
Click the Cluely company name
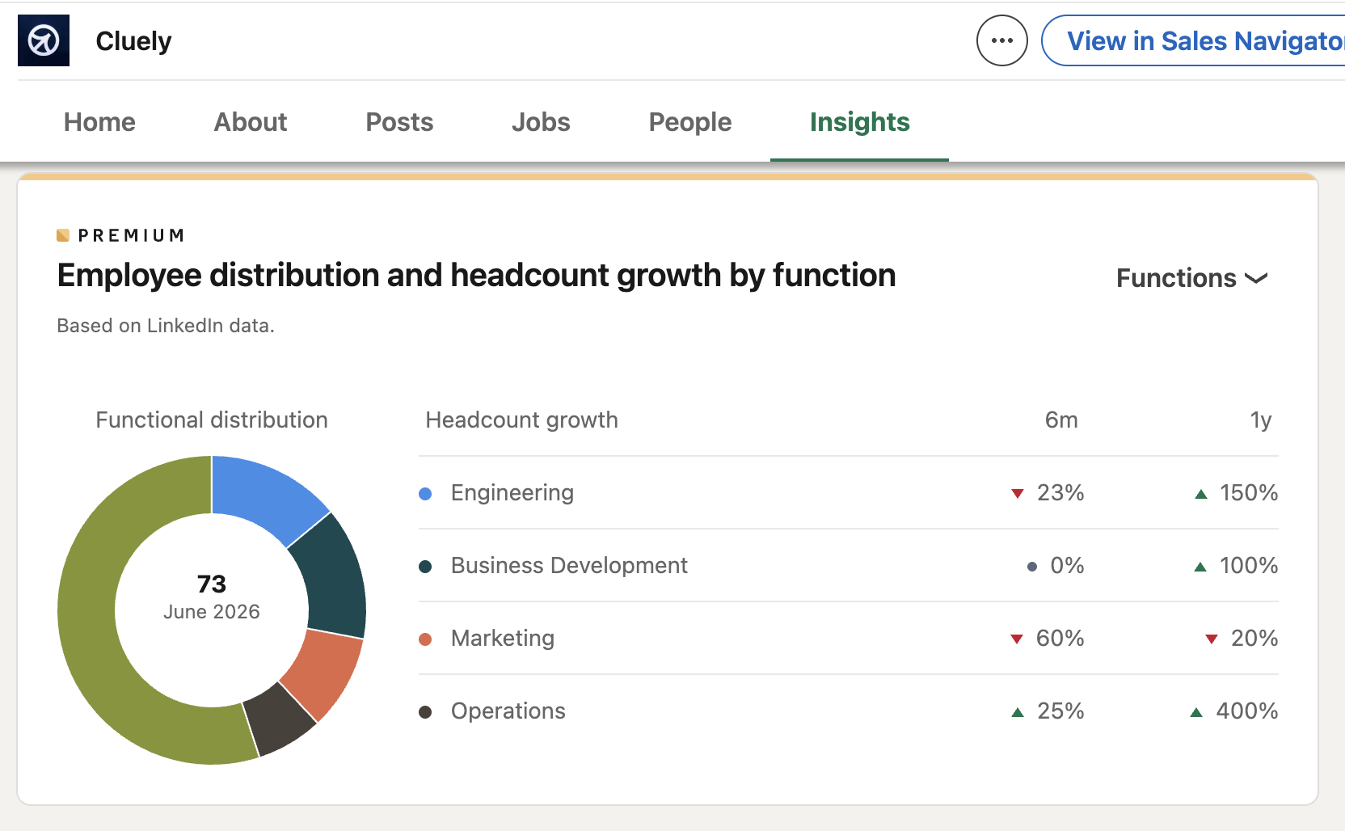point(133,40)
